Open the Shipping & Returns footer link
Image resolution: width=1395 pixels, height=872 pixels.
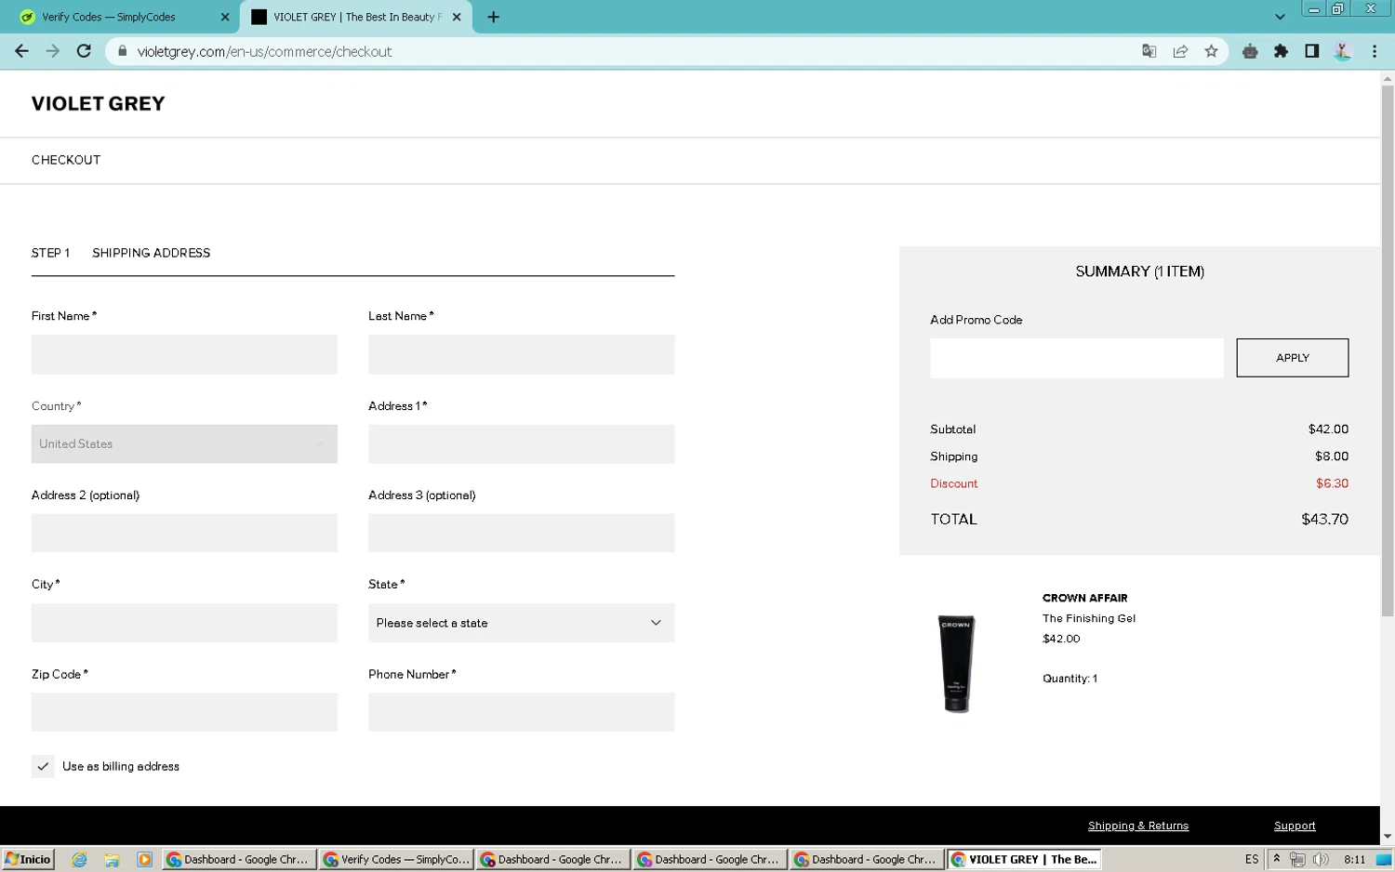click(1137, 826)
